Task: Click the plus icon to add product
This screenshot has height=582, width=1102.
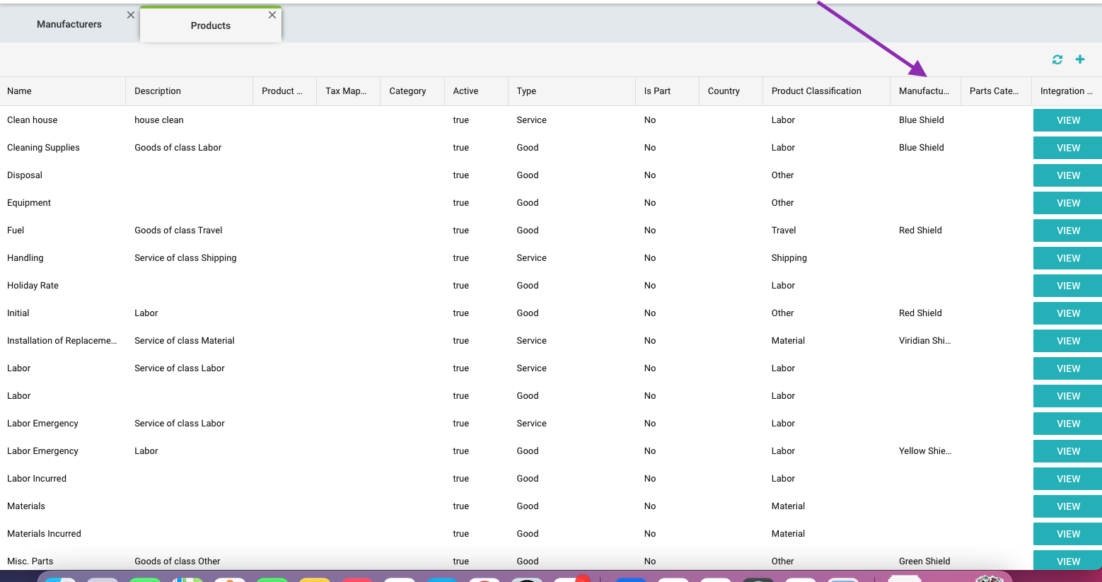Action: [x=1079, y=60]
